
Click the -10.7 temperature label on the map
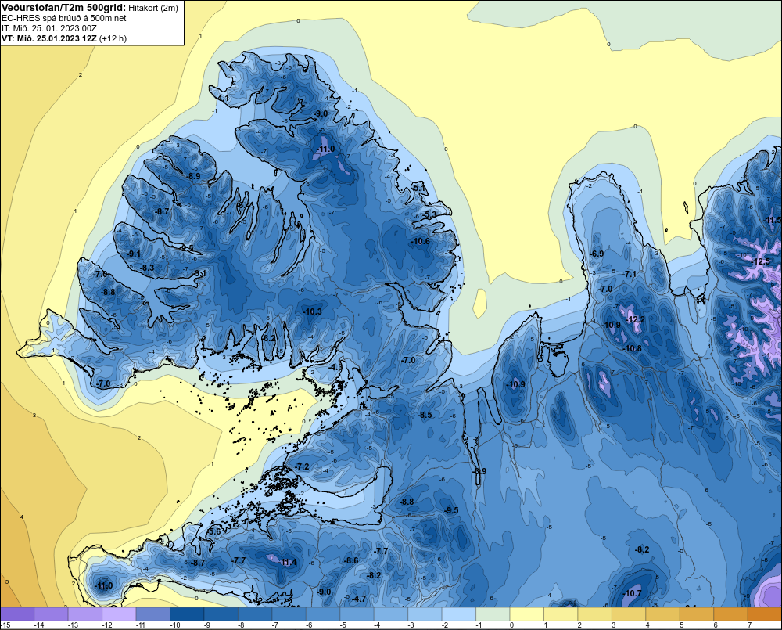[632, 593]
